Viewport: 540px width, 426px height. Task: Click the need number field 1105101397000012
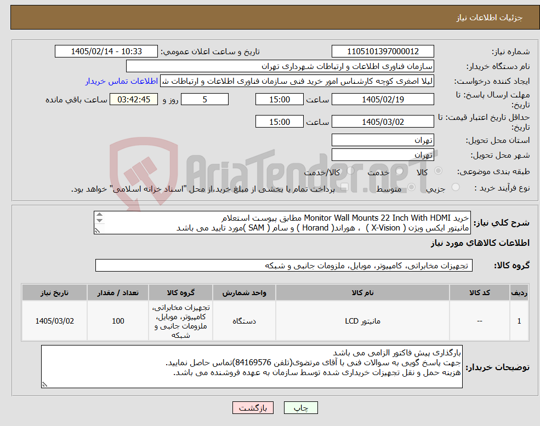[x=383, y=51]
